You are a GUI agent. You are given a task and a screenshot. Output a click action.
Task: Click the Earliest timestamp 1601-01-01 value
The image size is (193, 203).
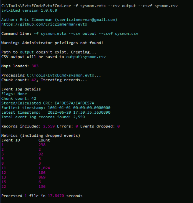pyautogui.click(x=79, y=108)
